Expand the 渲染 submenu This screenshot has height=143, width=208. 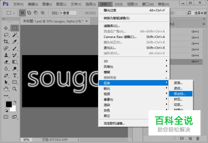134,105
